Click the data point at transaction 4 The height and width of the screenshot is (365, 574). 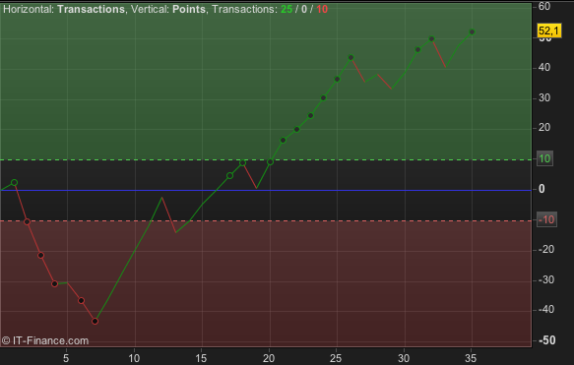tap(55, 283)
